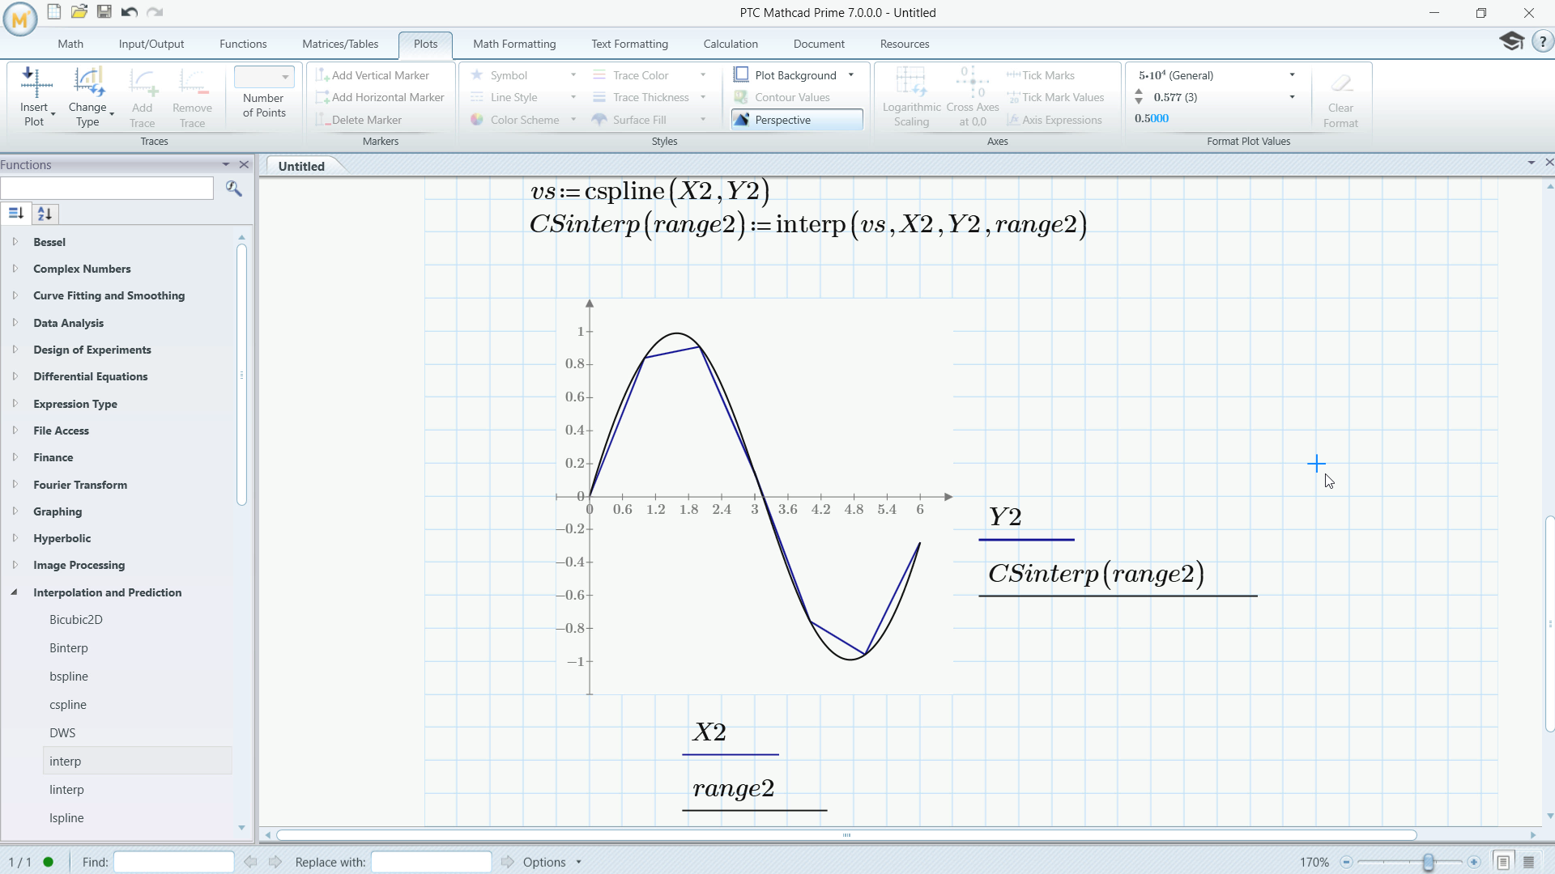
Task: Click the Mathcad M application button
Action: pyautogui.click(x=20, y=18)
